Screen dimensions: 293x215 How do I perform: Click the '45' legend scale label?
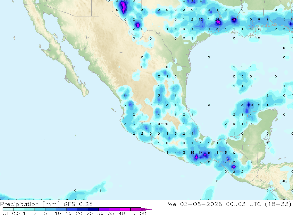pyautogui.click(x=132, y=213)
